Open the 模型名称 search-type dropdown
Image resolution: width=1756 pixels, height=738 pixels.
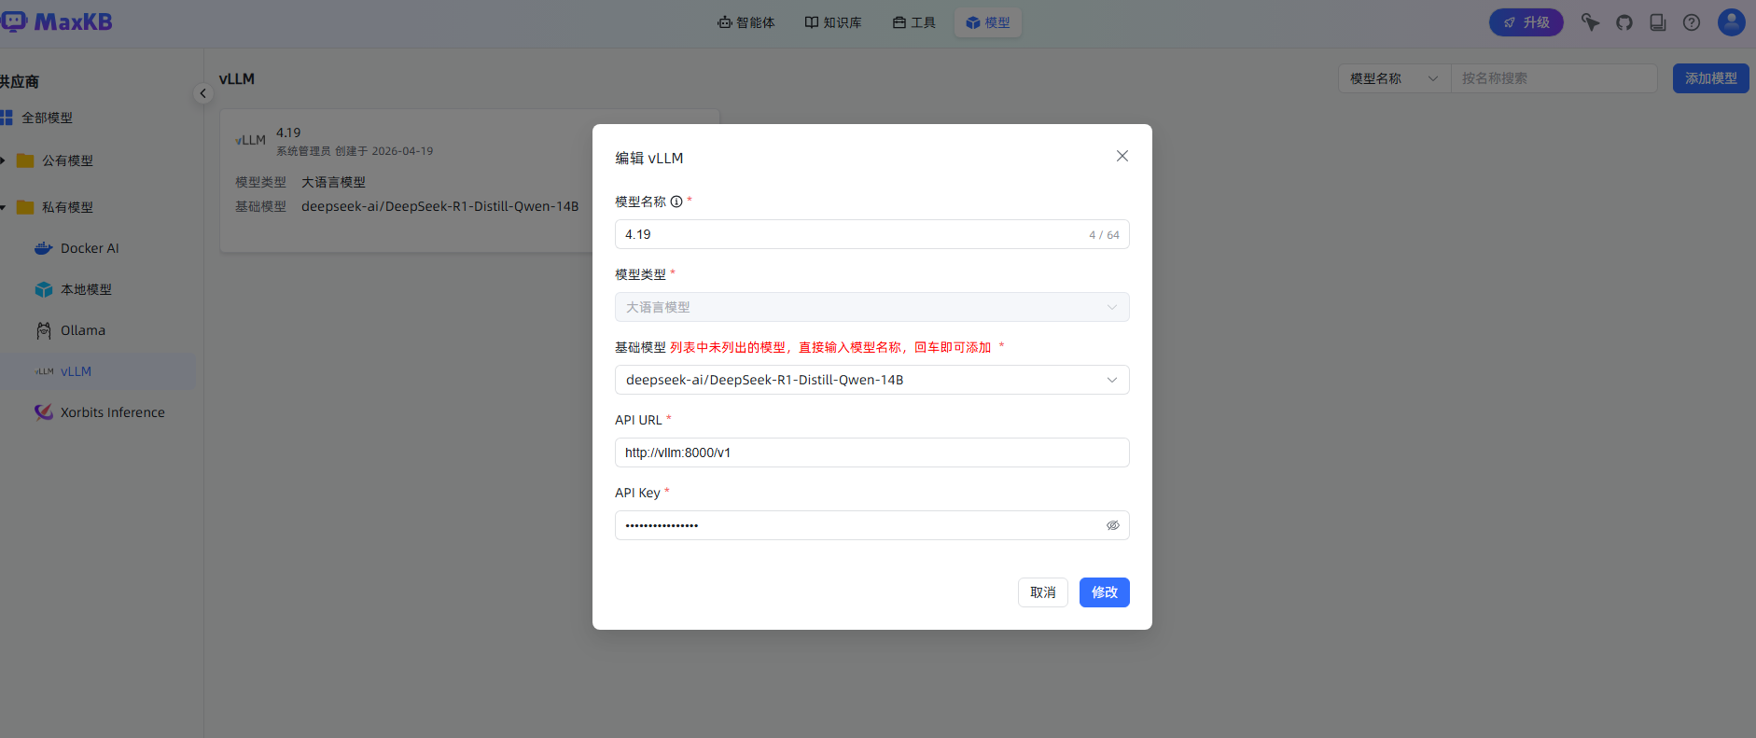[1394, 78]
